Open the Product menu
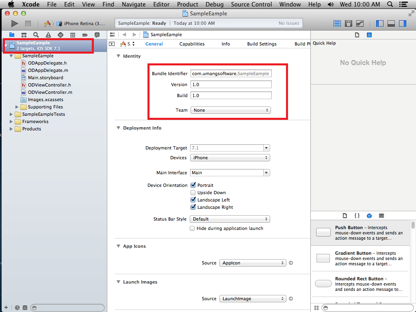416x312 pixels. coord(187,4)
